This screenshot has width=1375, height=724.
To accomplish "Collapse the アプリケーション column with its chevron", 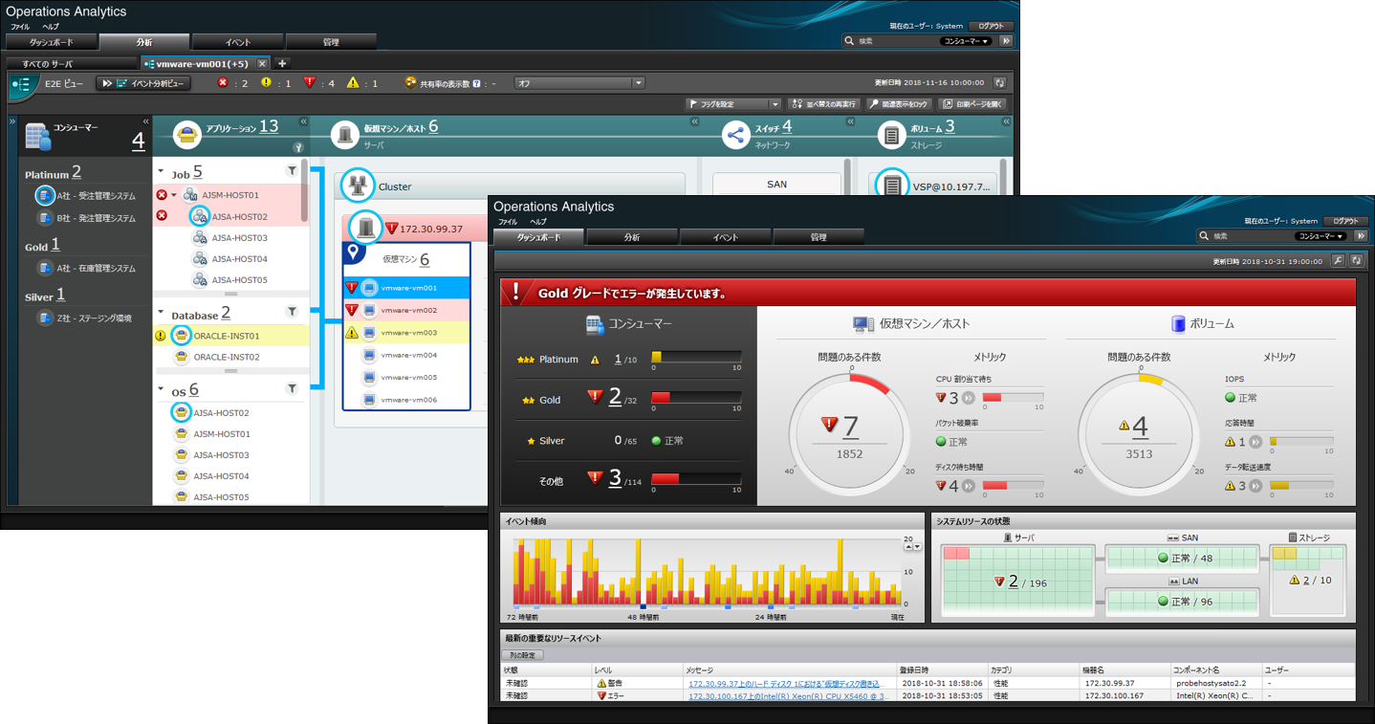I will pyautogui.click(x=303, y=121).
